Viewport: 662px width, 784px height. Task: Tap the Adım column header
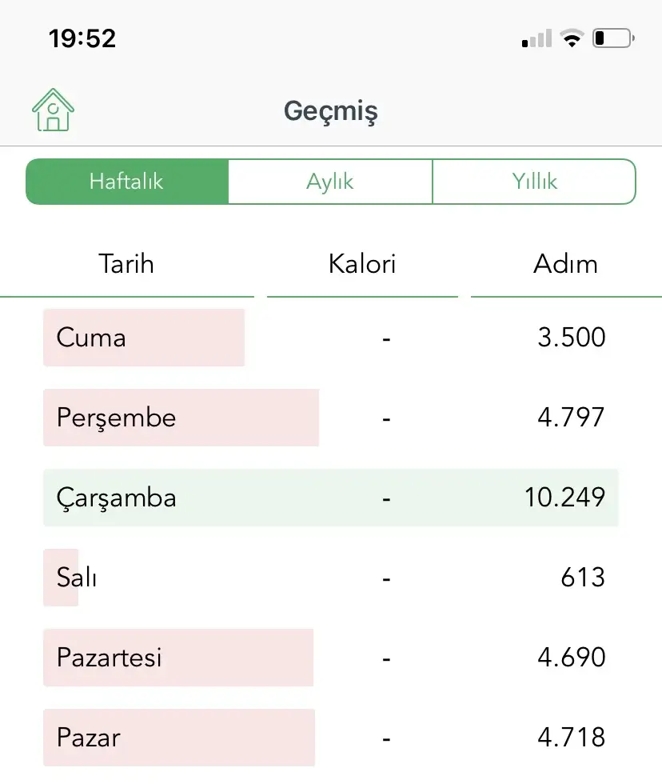pyautogui.click(x=565, y=264)
